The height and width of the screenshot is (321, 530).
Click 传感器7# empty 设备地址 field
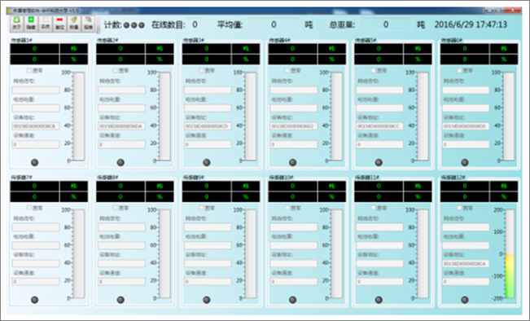point(36,263)
